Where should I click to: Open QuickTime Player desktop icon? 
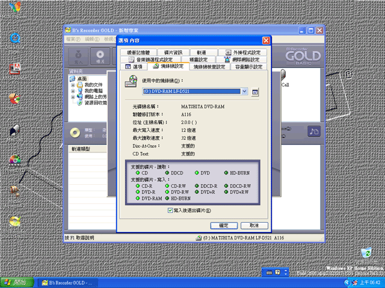point(14,43)
